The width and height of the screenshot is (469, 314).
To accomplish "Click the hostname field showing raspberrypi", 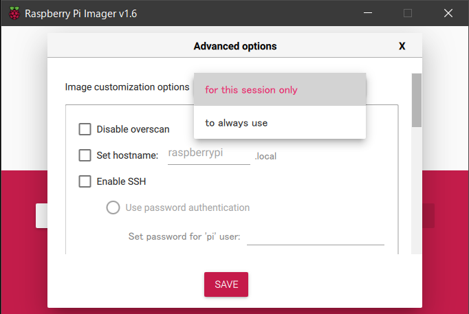I will click(209, 154).
